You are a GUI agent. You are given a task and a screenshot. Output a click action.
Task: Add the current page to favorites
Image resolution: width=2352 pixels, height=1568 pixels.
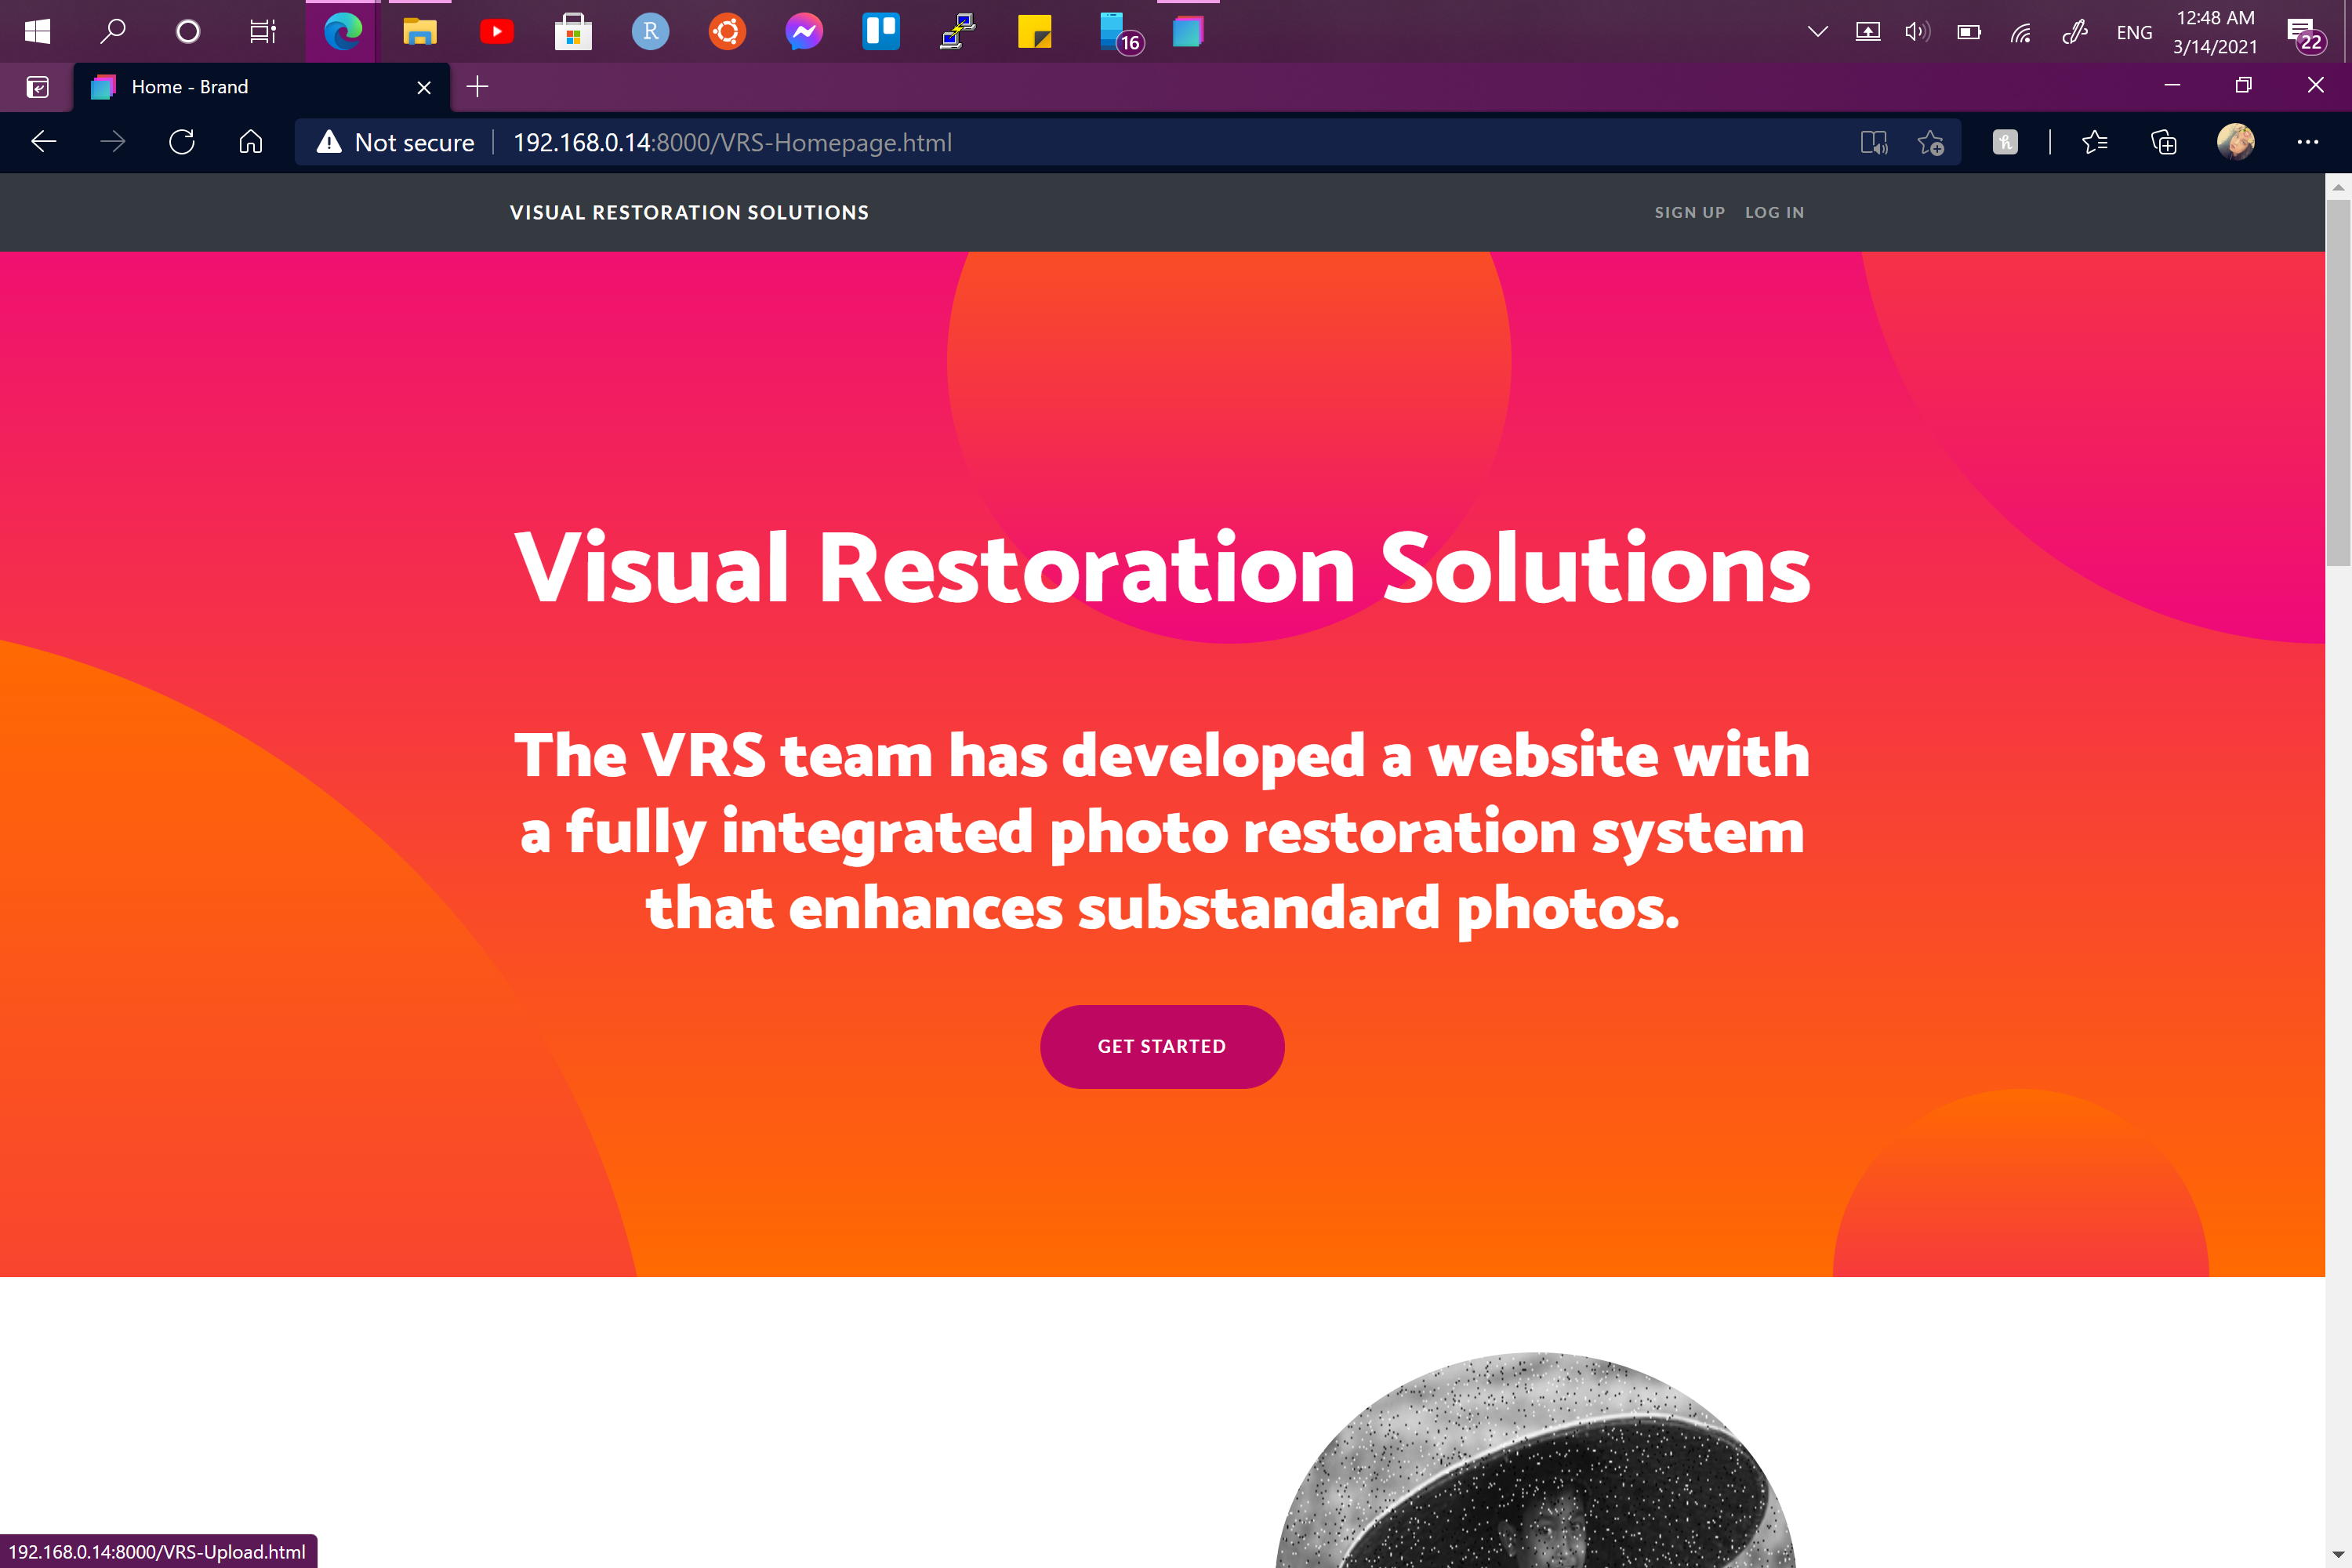click(1932, 142)
